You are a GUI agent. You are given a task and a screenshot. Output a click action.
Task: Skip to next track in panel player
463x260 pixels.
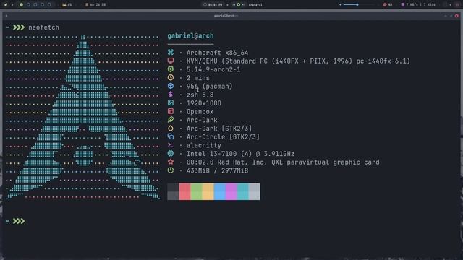243,5
